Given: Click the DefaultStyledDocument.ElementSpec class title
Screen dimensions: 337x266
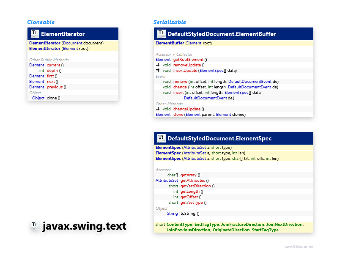Looking at the screenshot, I should (x=219, y=138).
